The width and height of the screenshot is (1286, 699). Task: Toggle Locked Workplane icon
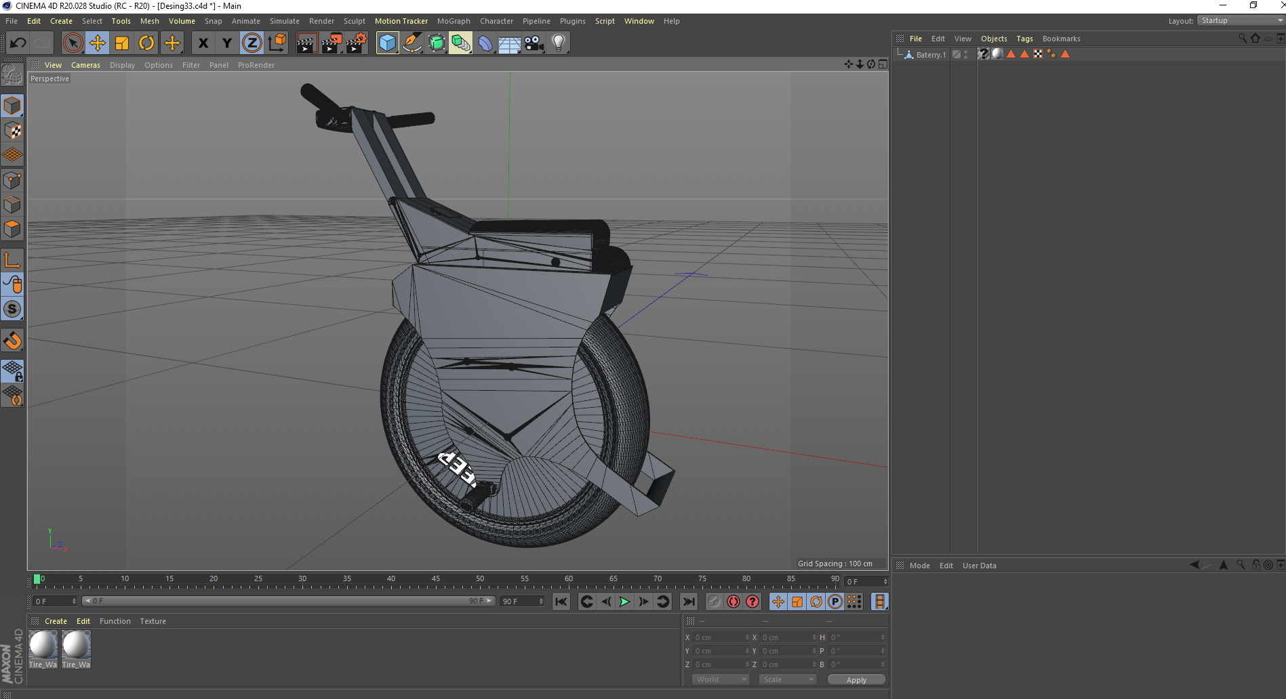pyautogui.click(x=12, y=370)
